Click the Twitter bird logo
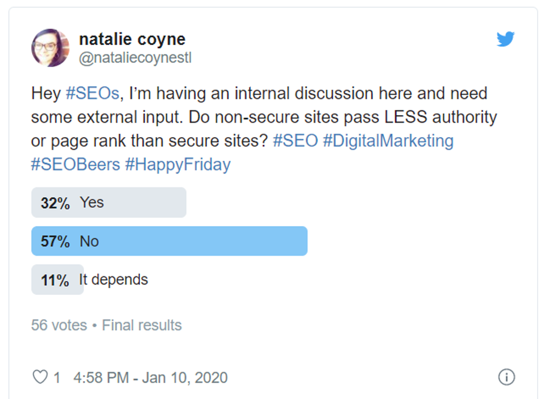 pos(506,39)
